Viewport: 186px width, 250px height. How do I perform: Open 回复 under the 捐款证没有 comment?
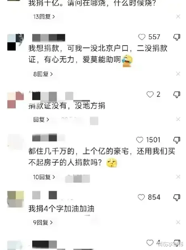coord(41,119)
